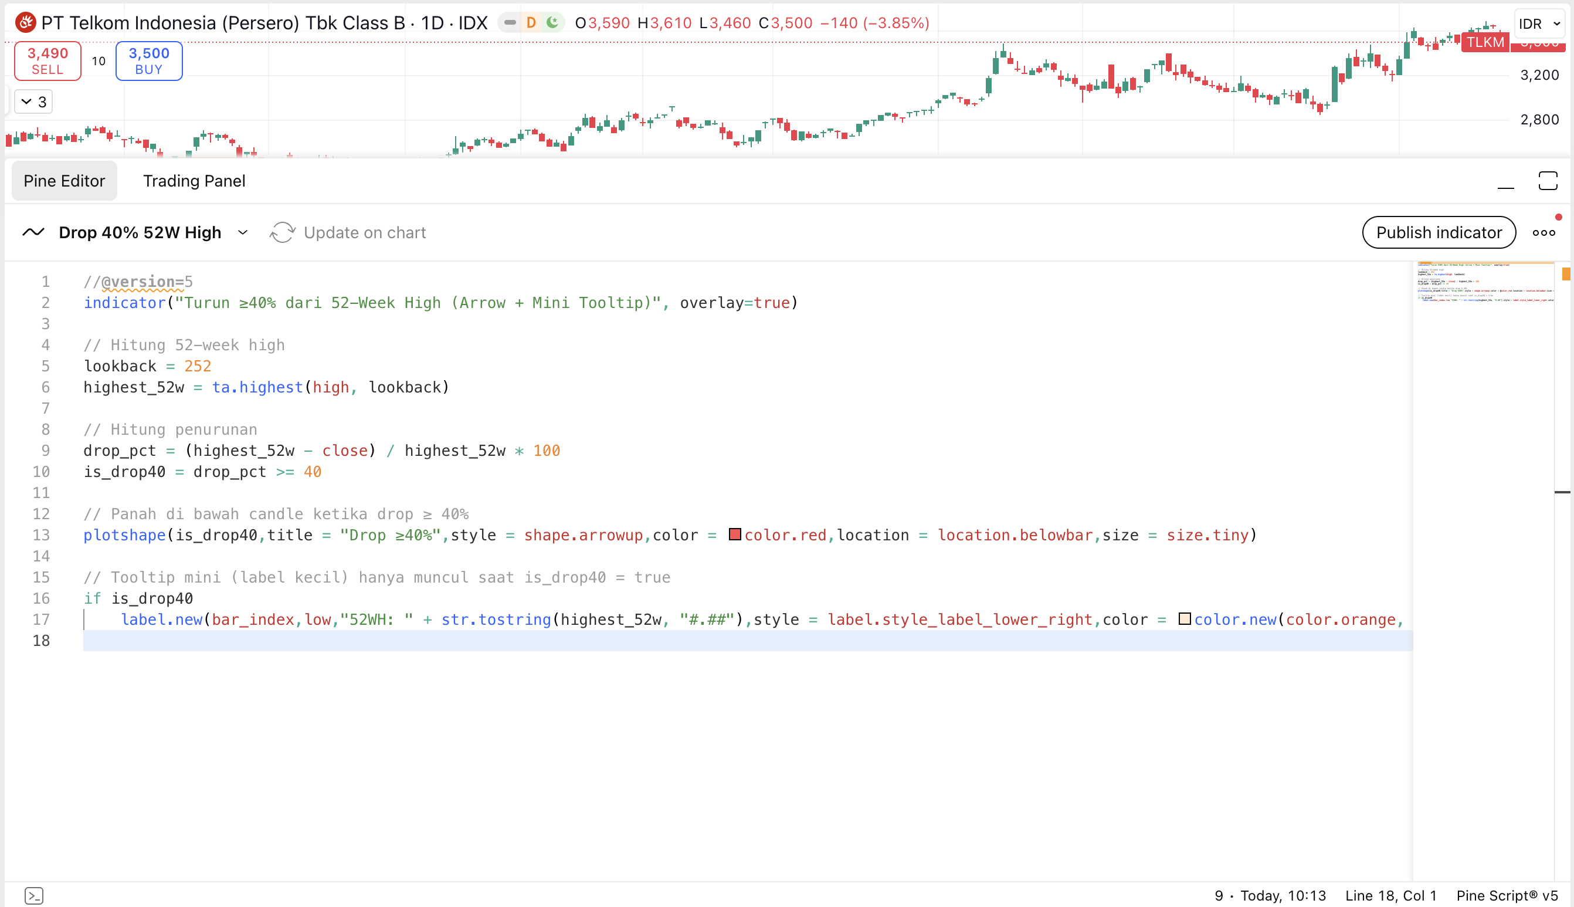Click the 3,490 SELL button
1574x907 pixels.
48,61
